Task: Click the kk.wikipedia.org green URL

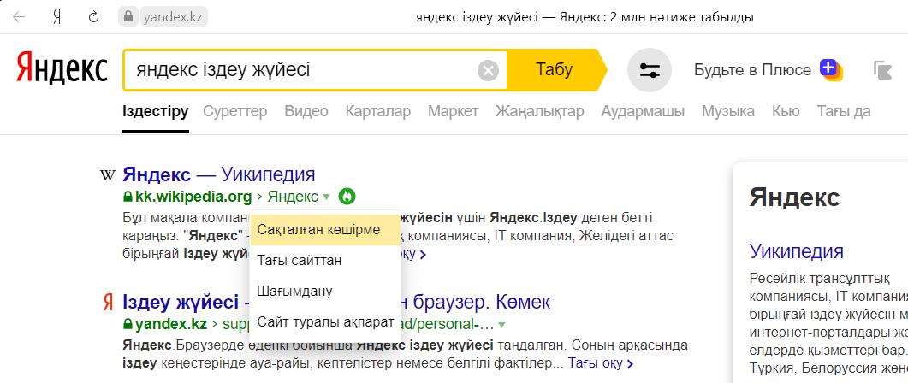Action: (x=193, y=197)
